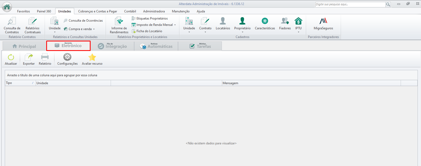Click the Ficha do Locatário button

(x=147, y=31)
